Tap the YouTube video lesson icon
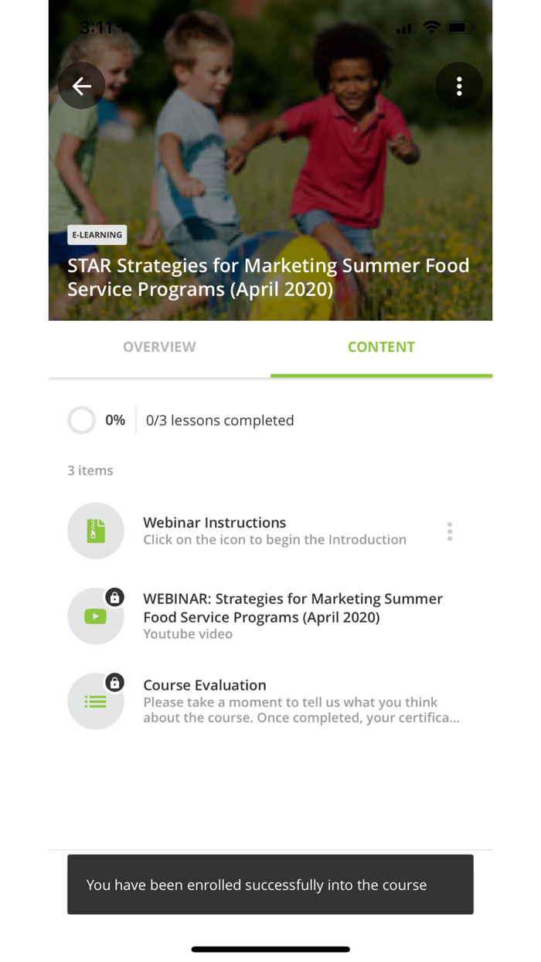Screen dimensions: 541x962 click(96, 616)
